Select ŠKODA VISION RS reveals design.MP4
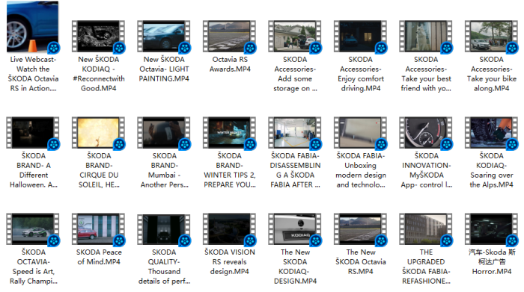Image resolution: width=524 pixels, height=292 pixels. pyautogui.click(x=229, y=229)
